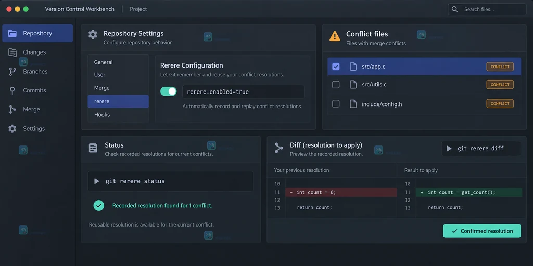The height and width of the screenshot is (266, 533).
Task: Click 'Reusable resolution is available' message
Action: point(151,224)
